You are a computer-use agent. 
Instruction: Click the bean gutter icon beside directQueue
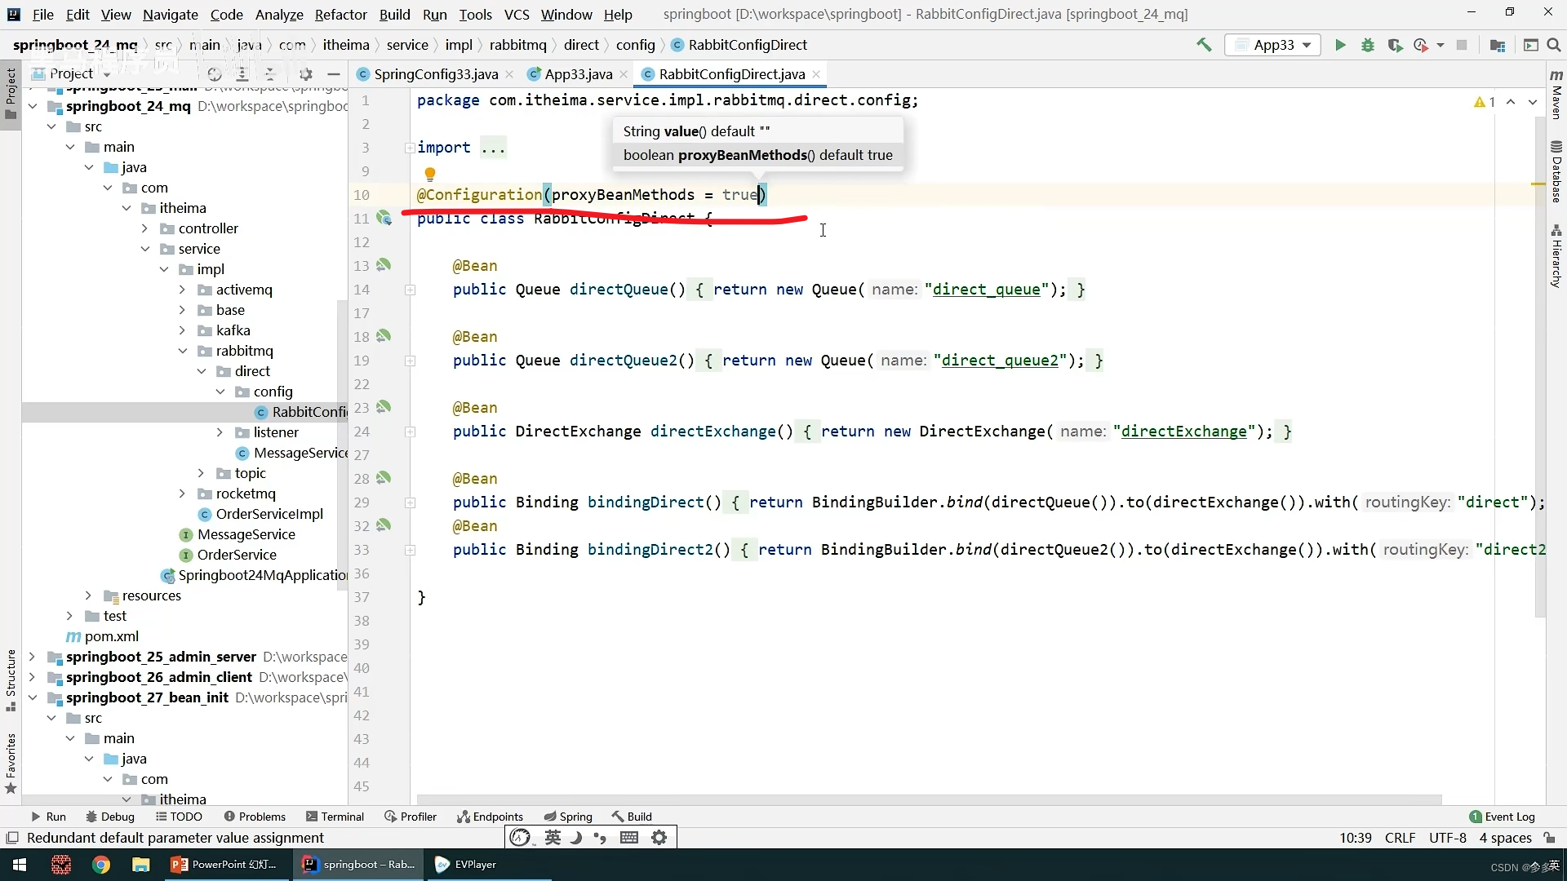pos(384,265)
